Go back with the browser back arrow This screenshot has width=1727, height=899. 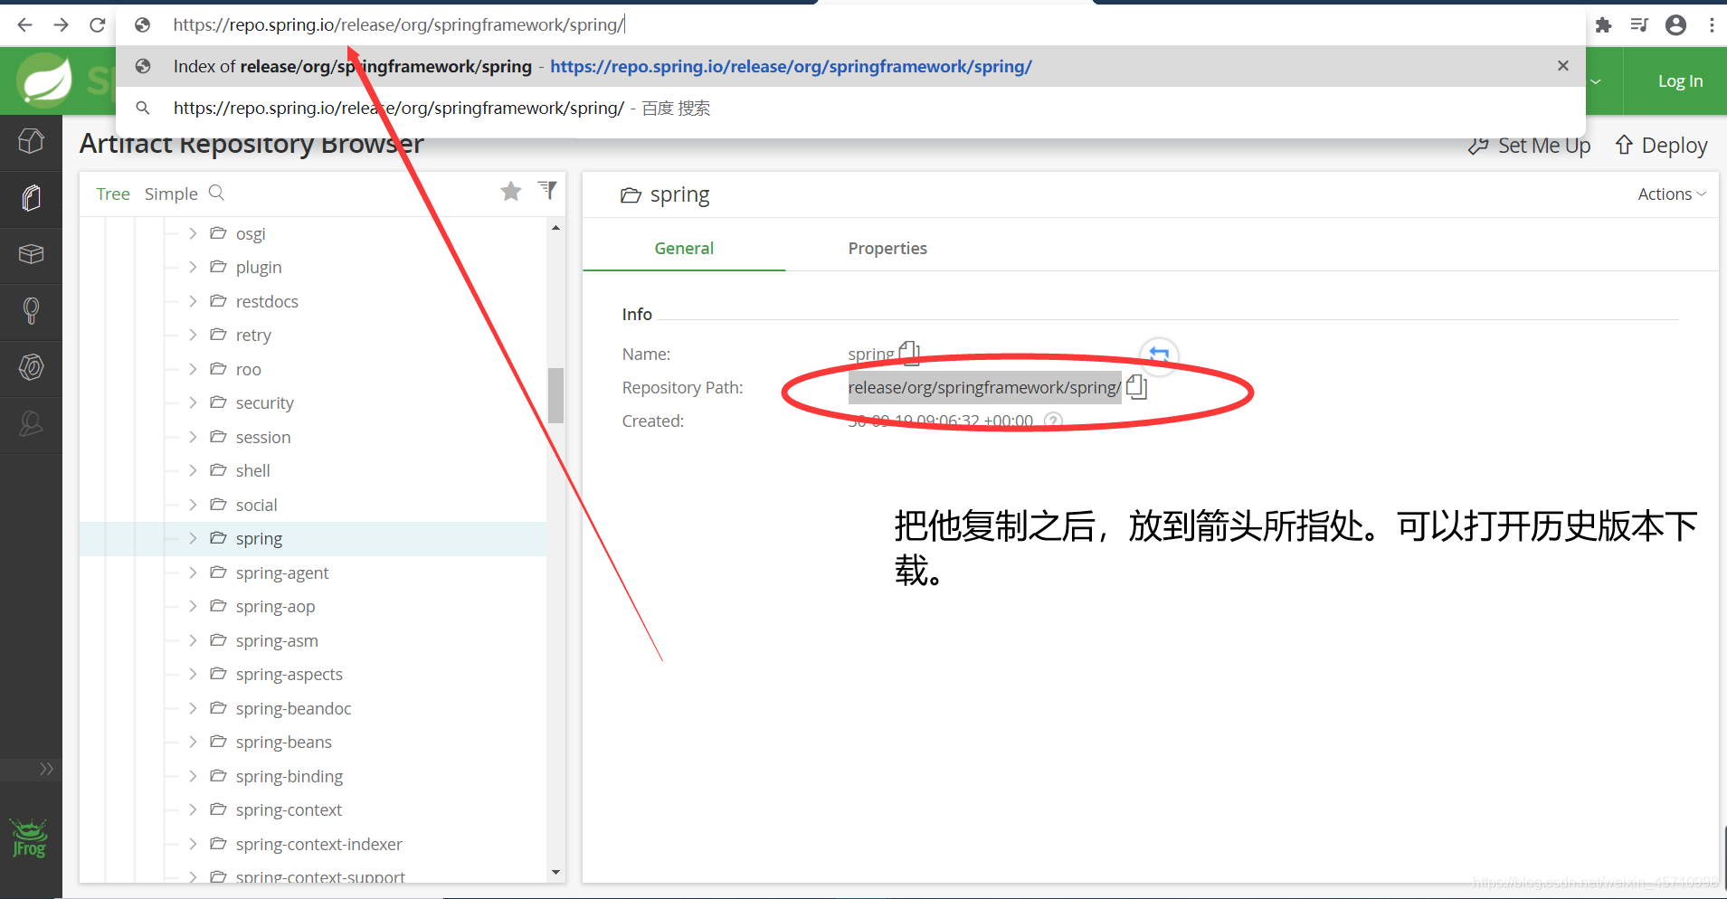[24, 25]
